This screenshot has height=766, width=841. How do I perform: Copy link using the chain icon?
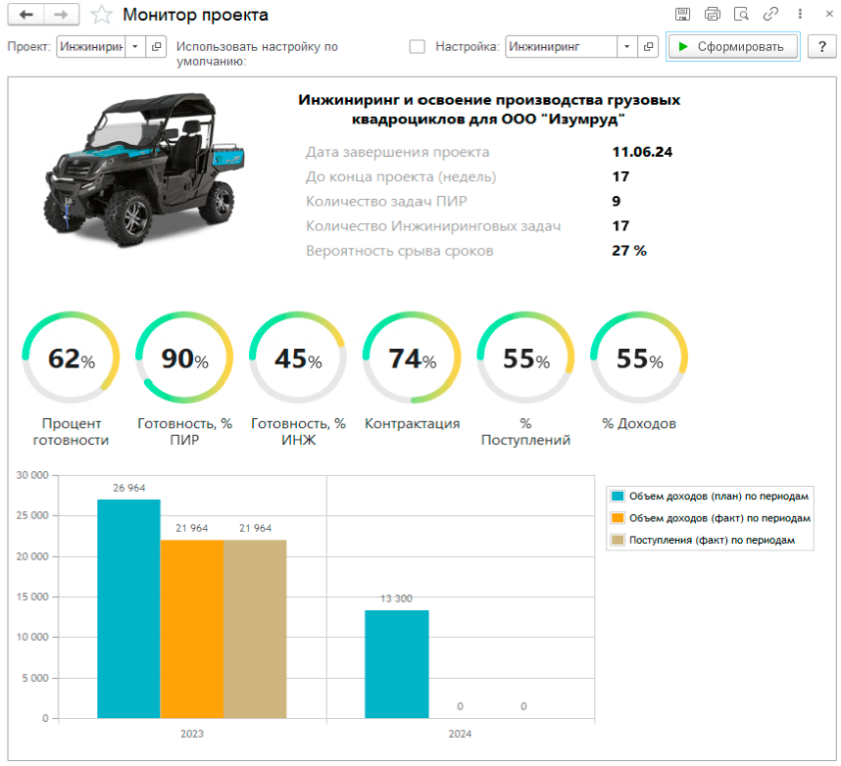coord(770,15)
